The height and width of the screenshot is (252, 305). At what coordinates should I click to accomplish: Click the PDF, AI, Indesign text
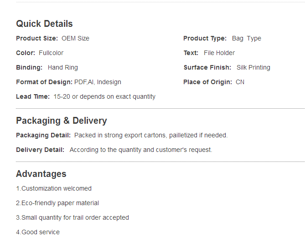[x=98, y=82]
